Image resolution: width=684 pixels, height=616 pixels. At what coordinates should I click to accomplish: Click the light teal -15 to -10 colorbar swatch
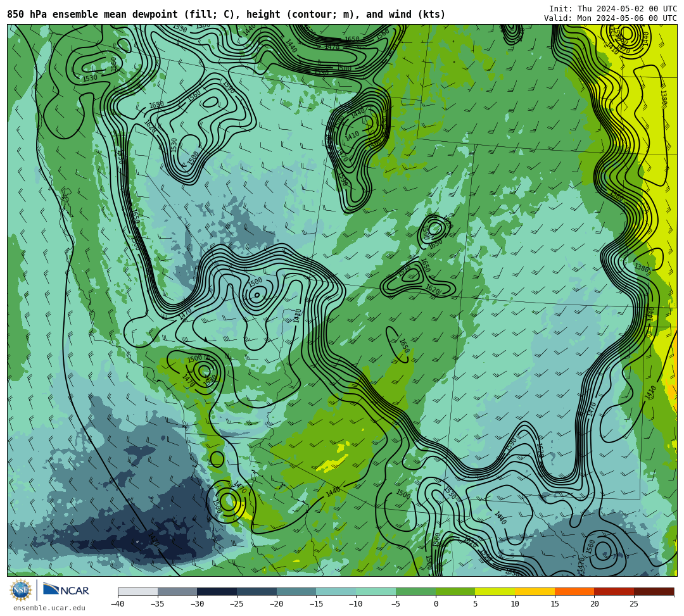(336, 591)
